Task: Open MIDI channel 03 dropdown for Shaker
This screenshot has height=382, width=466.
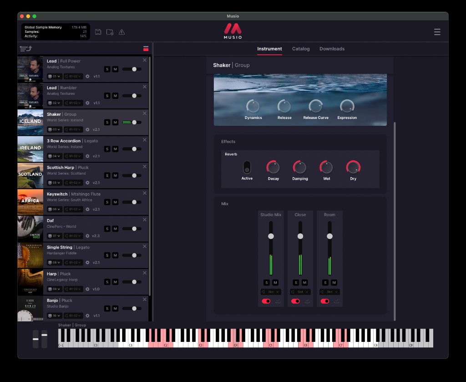Action: (55, 129)
